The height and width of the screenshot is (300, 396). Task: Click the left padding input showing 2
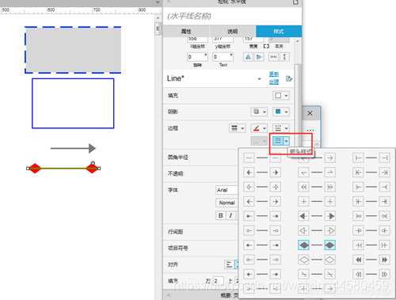219,281
